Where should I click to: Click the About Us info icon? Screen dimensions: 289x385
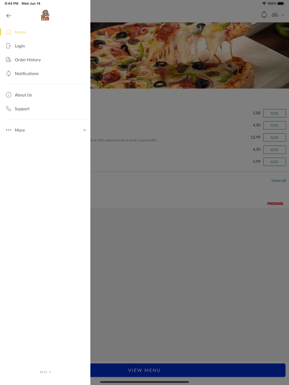tap(9, 95)
